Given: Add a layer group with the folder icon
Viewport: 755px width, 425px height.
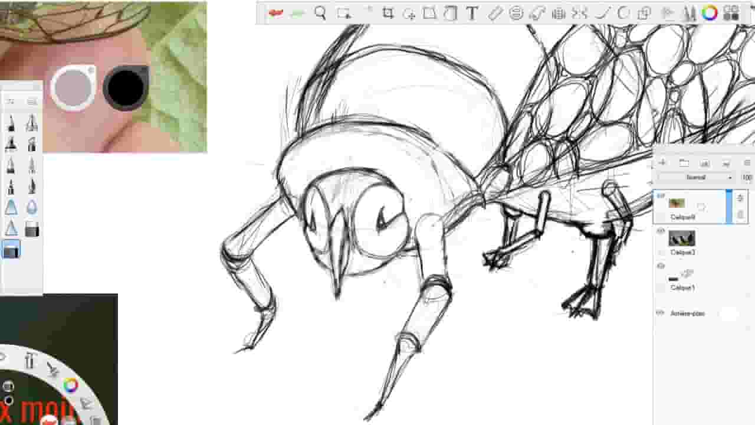Looking at the screenshot, I should pyautogui.click(x=684, y=163).
